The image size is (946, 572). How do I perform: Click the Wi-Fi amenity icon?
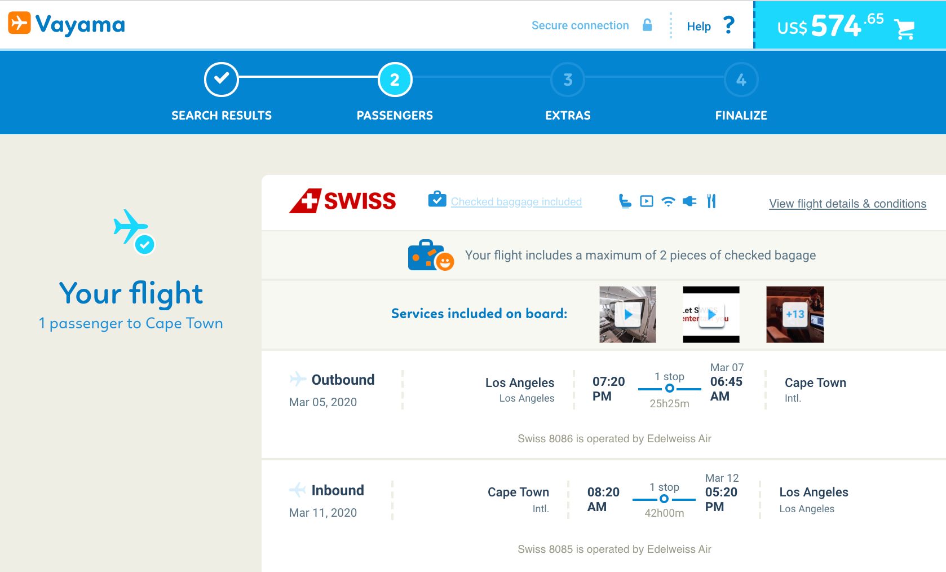pos(668,201)
